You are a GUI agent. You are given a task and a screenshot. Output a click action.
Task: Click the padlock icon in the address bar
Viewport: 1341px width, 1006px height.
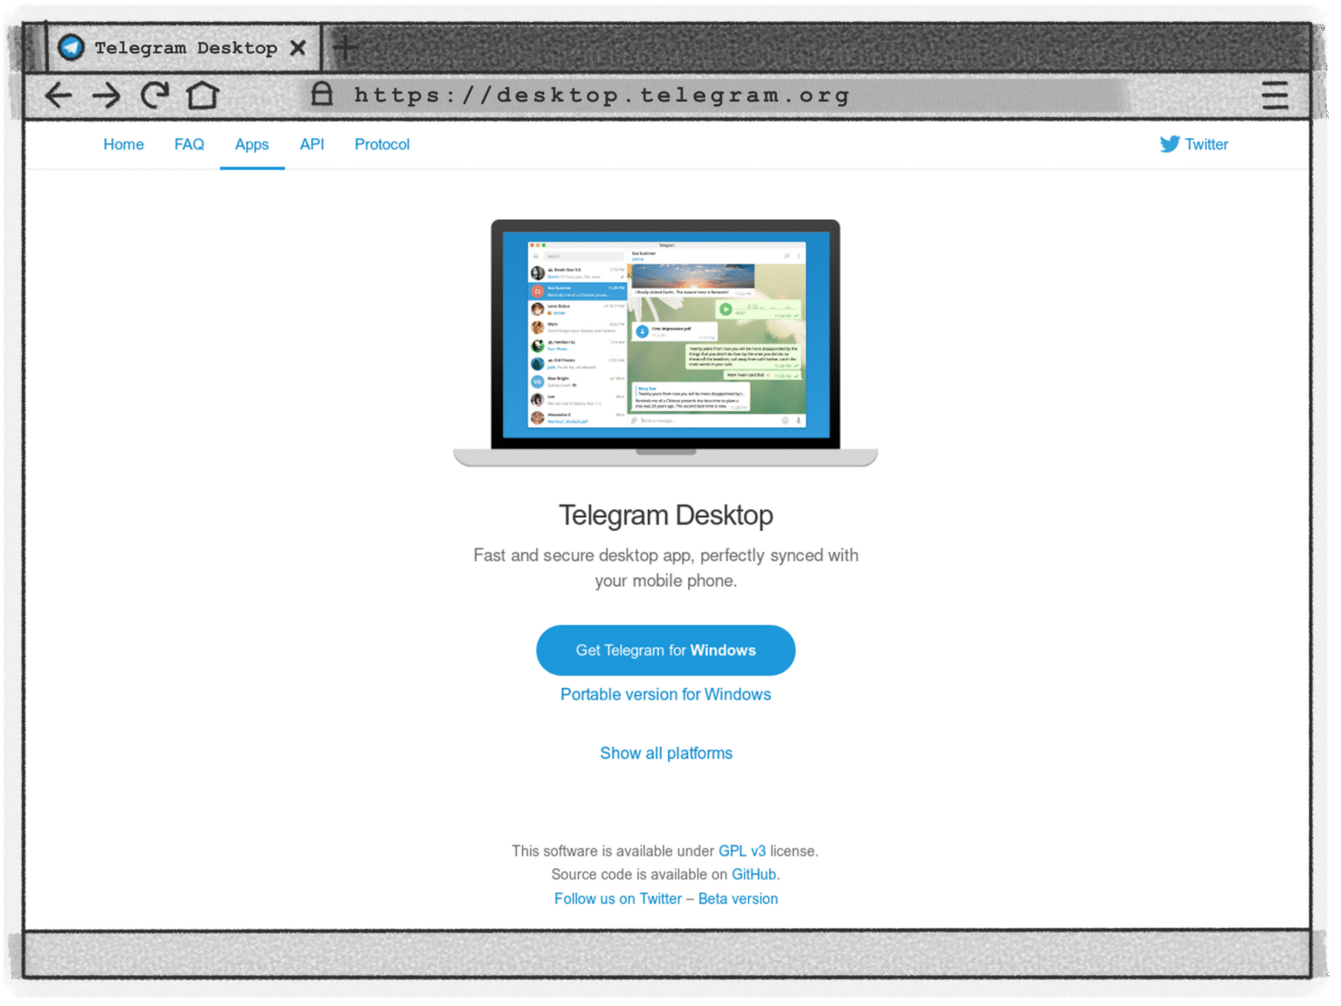tap(322, 93)
